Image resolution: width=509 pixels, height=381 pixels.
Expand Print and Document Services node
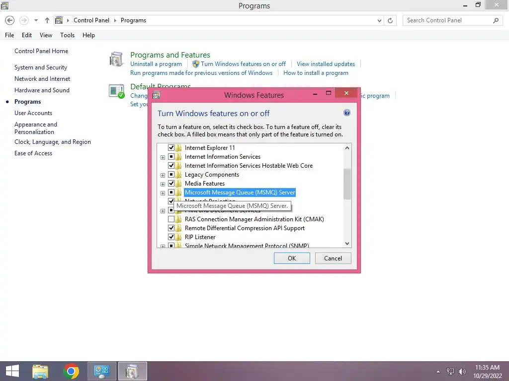pos(163,211)
